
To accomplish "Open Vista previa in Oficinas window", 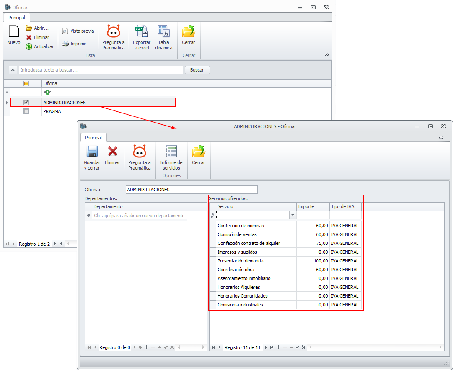I will point(78,31).
